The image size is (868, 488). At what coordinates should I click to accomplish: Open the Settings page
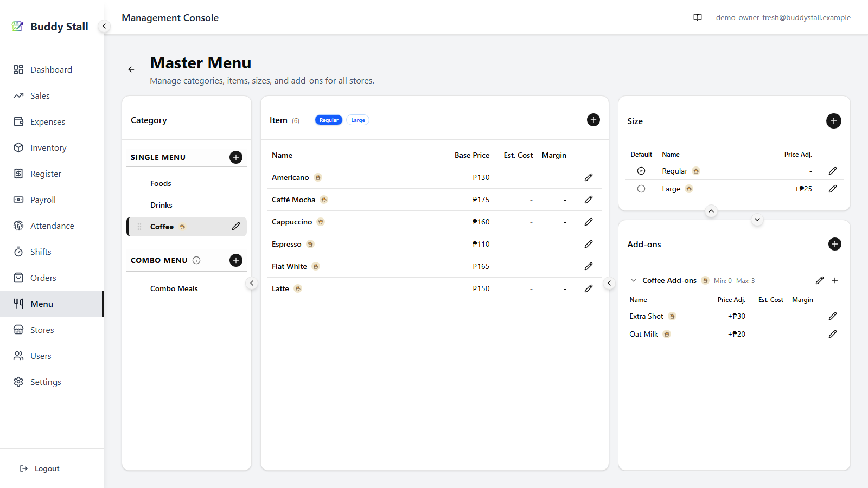pos(52,382)
